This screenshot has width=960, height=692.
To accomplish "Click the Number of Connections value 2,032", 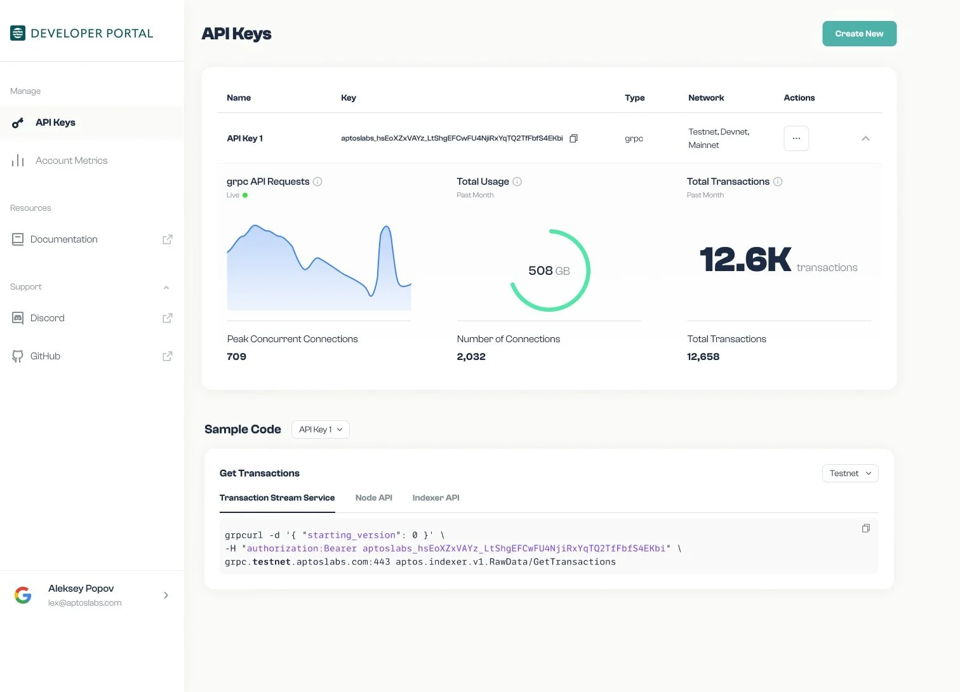I will 471,357.
